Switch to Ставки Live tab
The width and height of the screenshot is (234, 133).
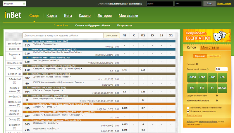[61, 25]
